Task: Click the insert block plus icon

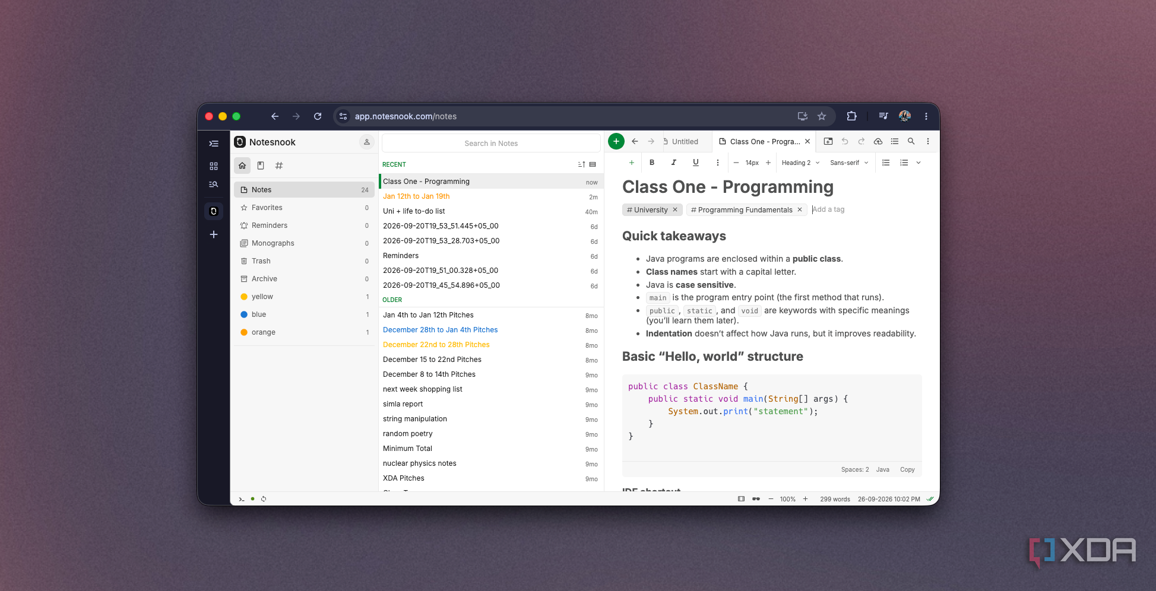Action: 632,163
